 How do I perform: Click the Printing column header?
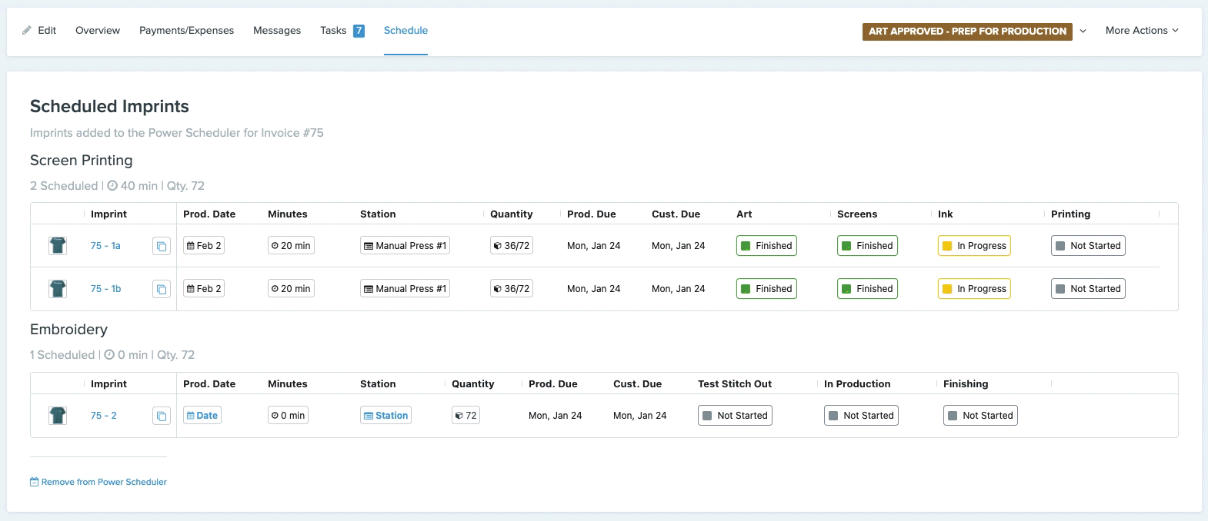point(1070,214)
